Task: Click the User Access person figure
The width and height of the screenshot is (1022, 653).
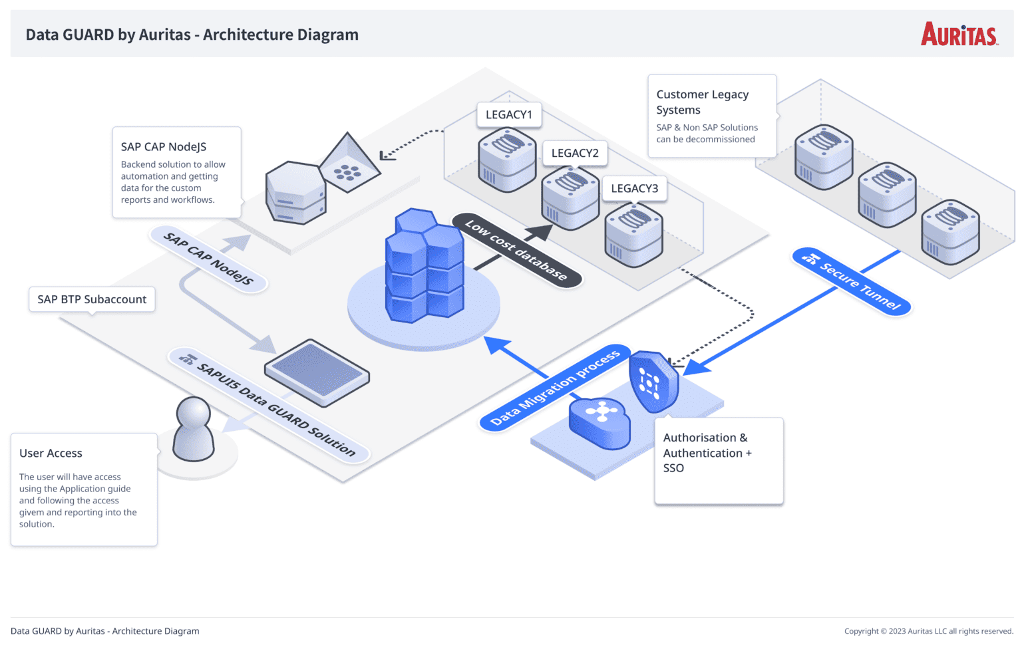Action: (194, 429)
